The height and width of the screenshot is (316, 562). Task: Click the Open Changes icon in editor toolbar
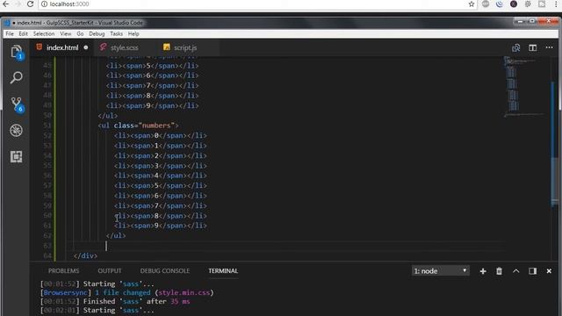[x=516, y=47]
